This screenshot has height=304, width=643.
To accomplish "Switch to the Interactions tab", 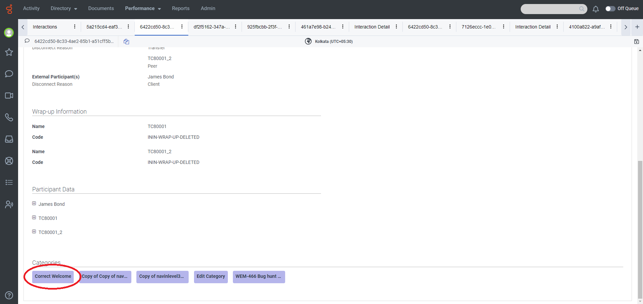I will [x=45, y=27].
